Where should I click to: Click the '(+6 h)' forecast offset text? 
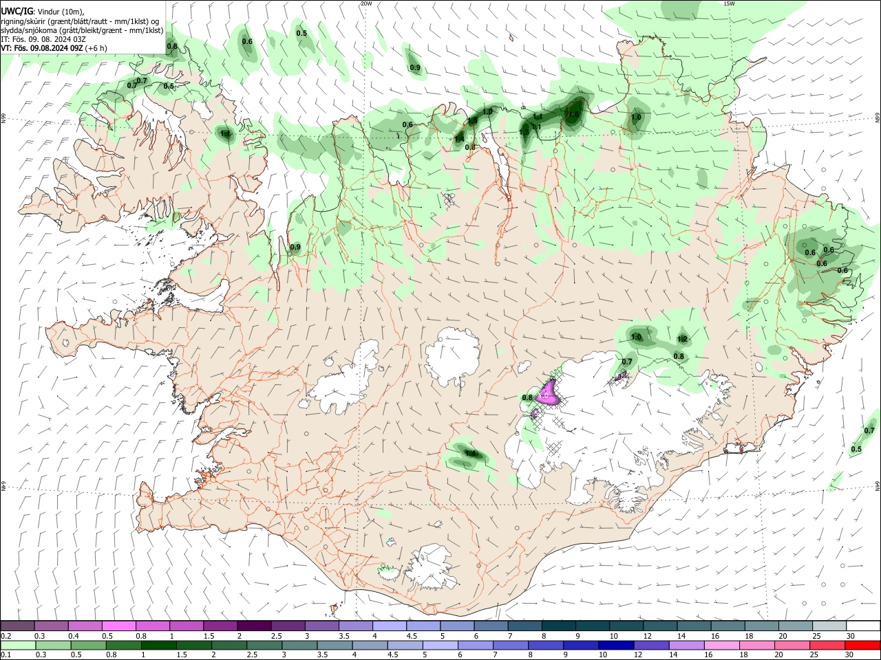pos(97,48)
